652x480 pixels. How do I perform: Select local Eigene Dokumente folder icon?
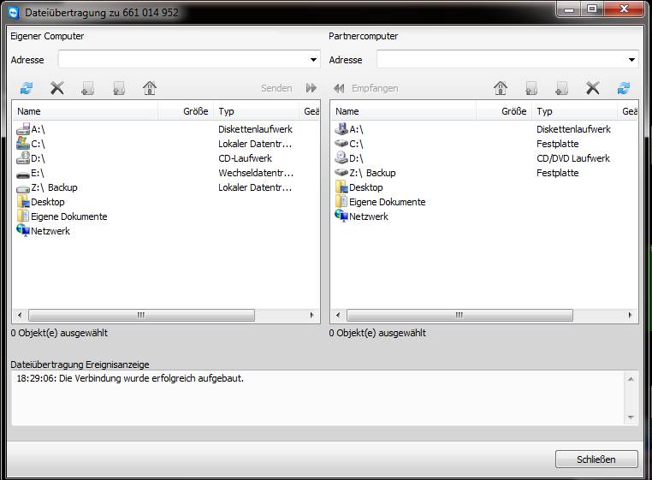coord(23,216)
